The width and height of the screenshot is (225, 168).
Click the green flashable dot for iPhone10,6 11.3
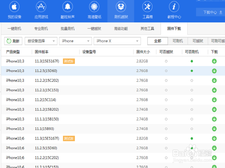pos(192,138)
